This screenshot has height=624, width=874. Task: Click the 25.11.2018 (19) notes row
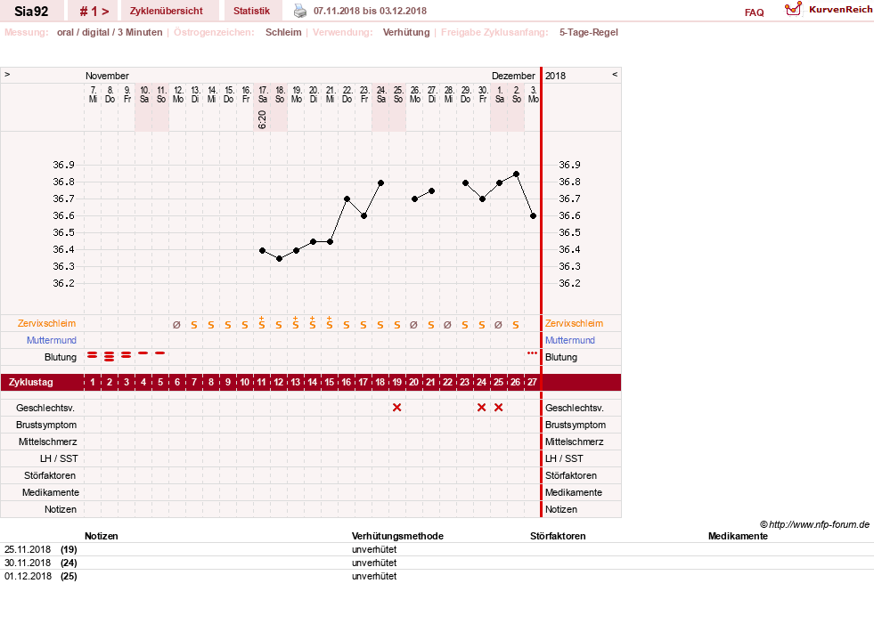coord(437,549)
